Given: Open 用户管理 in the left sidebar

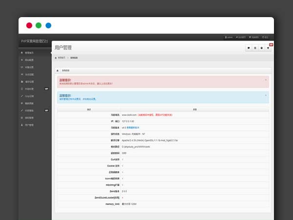Looking at the screenshot, I should tap(29, 125).
